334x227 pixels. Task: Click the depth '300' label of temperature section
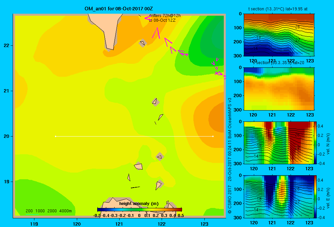point(238,56)
